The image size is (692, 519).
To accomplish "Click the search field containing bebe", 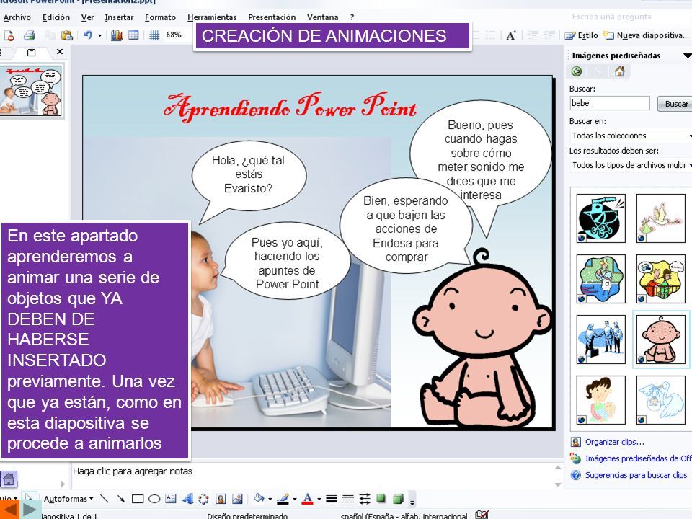I will [x=610, y=103].
